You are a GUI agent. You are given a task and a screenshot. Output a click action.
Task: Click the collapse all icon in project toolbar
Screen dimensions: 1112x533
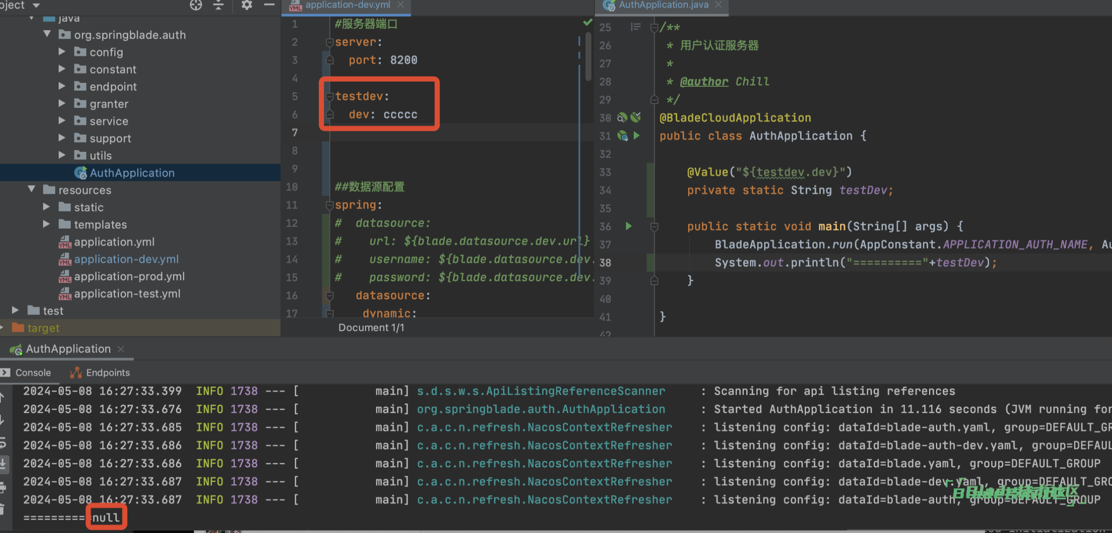tap(219, 5)
